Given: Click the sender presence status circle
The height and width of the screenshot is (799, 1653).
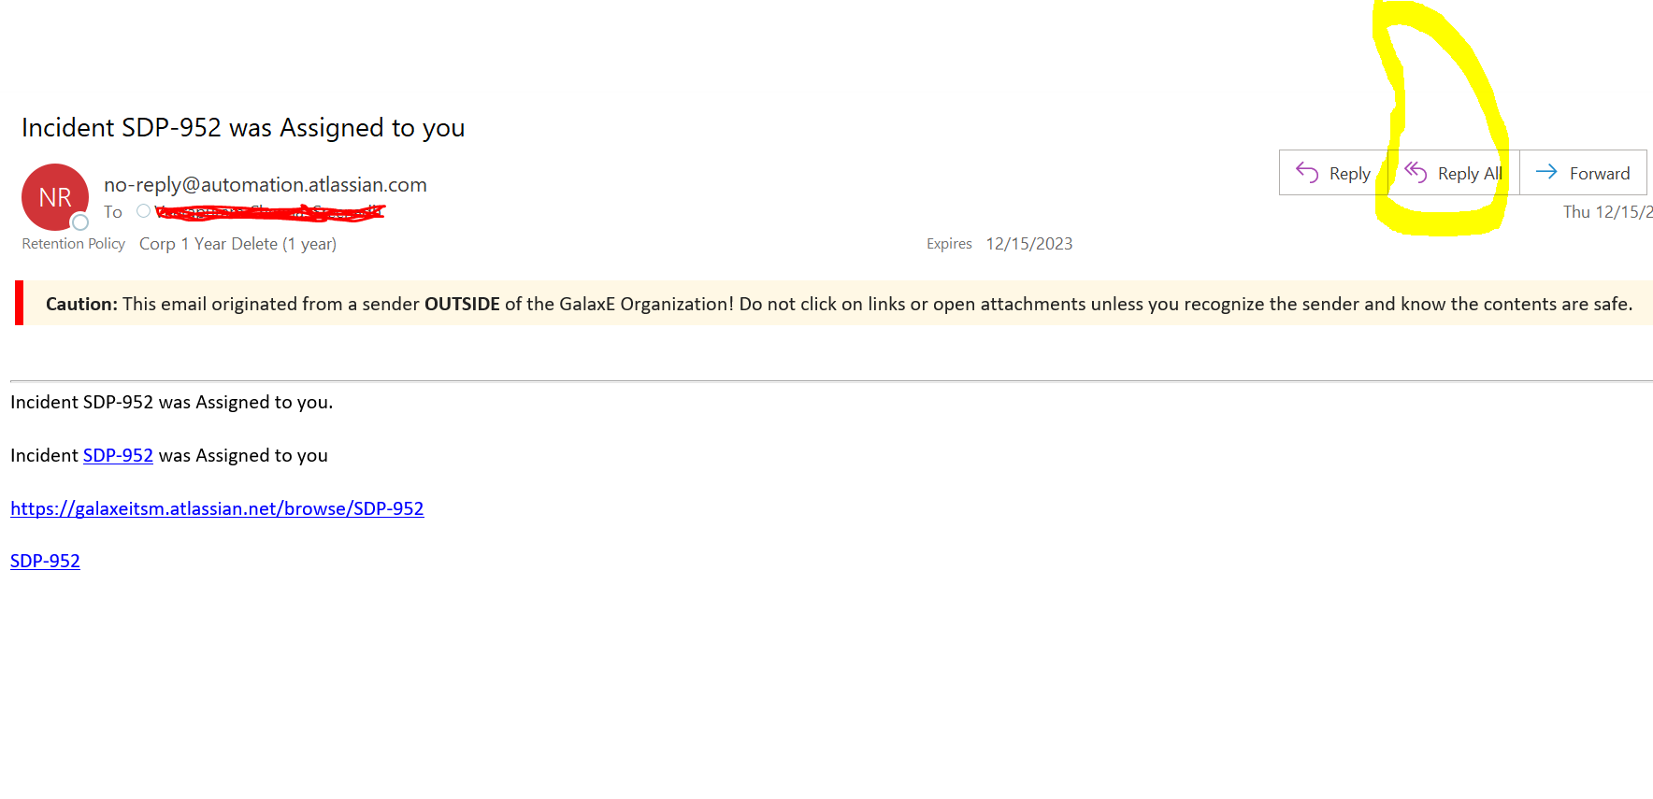Looking at the screenshot, I should pos(80,222).
